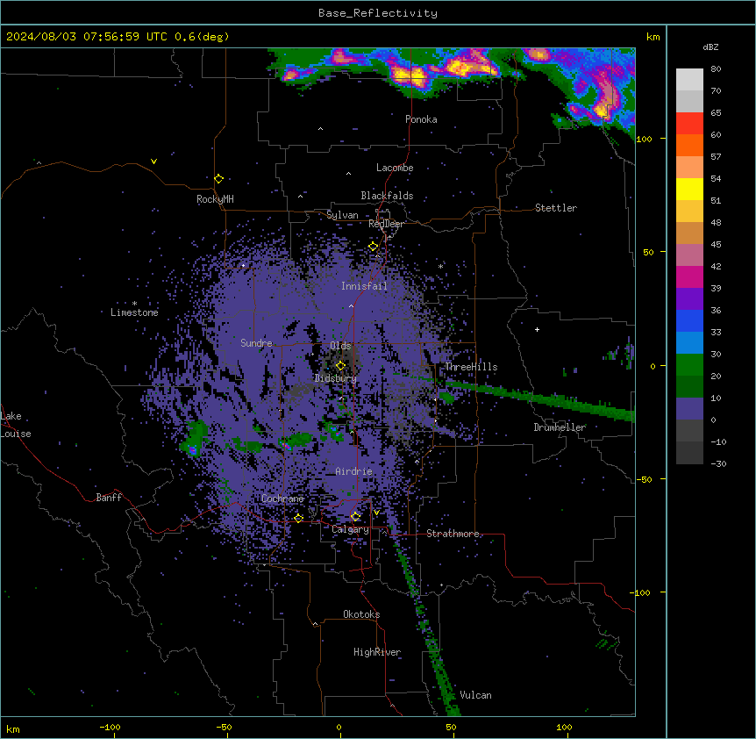Select the Limestone label
Image resolution: width=756 pixels, height=739 pixels.
[134, 312]
